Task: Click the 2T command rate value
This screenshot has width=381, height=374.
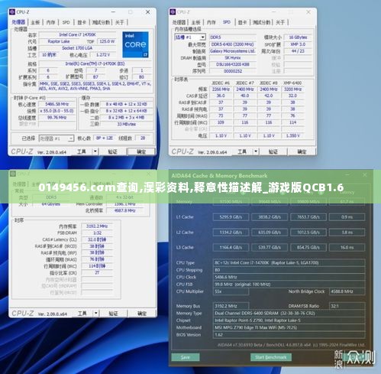Action: 97,273
